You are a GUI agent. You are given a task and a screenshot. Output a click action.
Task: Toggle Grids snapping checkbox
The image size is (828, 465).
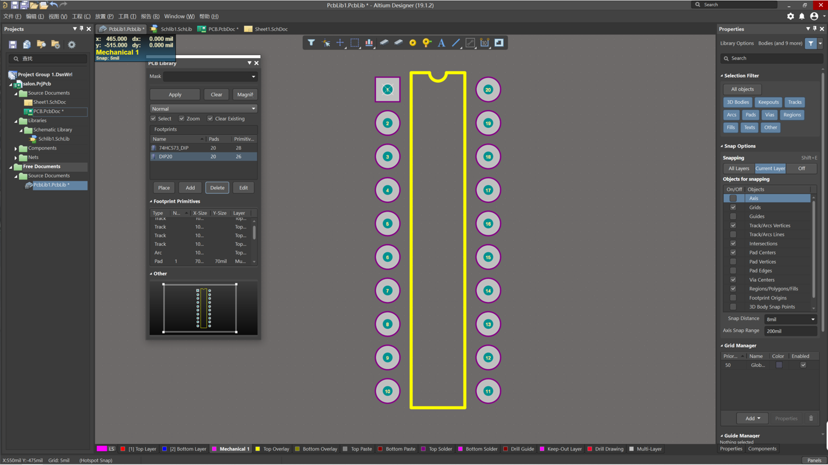pos(733,207)
